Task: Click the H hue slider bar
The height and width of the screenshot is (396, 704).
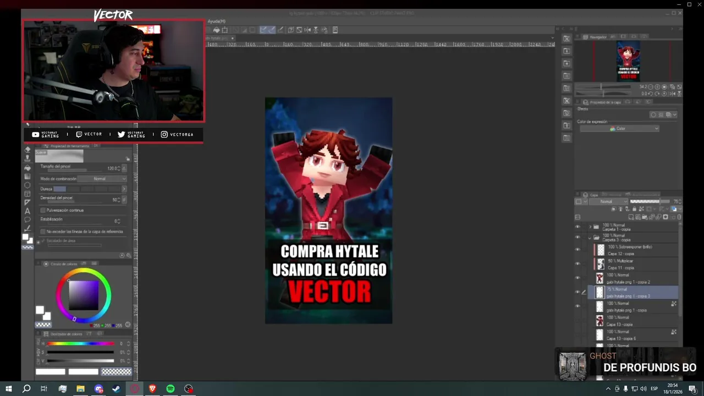Action: tap(80, 344)
